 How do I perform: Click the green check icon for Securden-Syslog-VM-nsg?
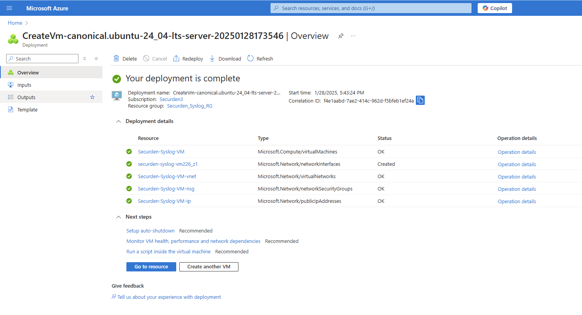(129, 189)
